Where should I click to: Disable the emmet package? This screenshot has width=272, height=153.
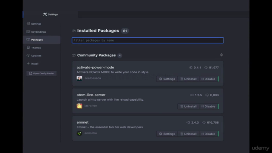tap(208, 134)
